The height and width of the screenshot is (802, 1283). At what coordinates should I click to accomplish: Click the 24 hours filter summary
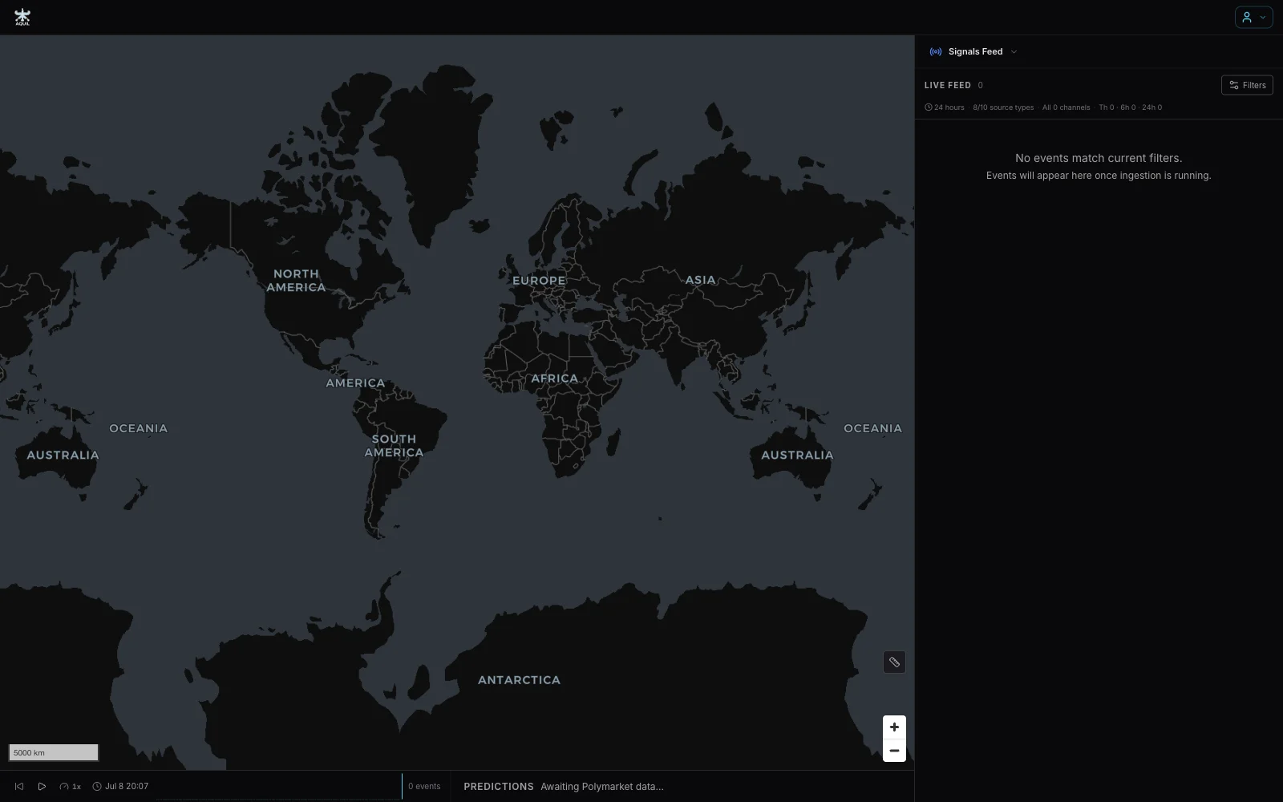[x=945, y=107]
